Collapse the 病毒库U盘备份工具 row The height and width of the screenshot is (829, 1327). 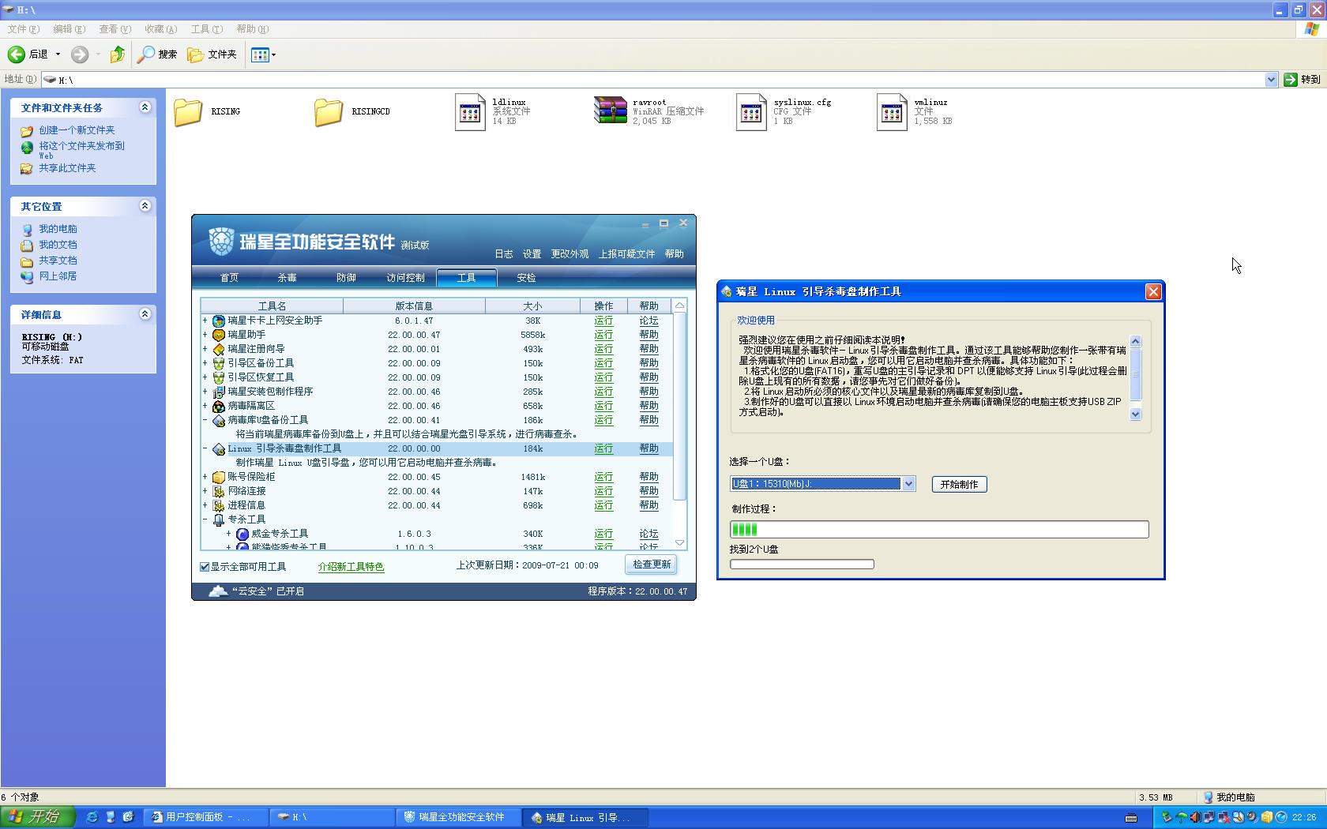(205, 420)
